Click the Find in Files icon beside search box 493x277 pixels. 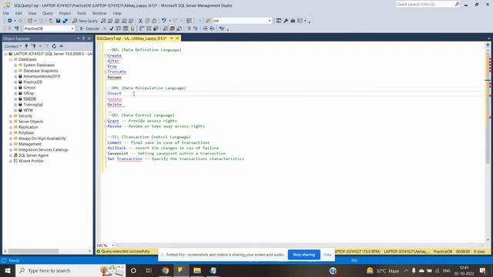(x=208, y=21)
